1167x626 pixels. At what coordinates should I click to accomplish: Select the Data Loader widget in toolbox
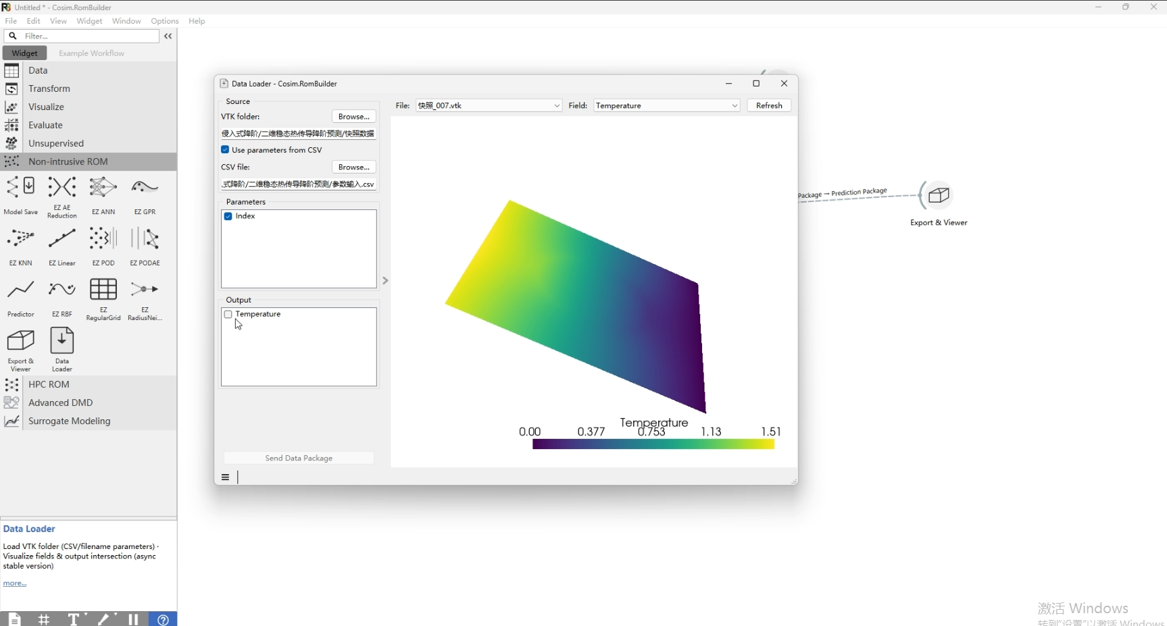62,350
